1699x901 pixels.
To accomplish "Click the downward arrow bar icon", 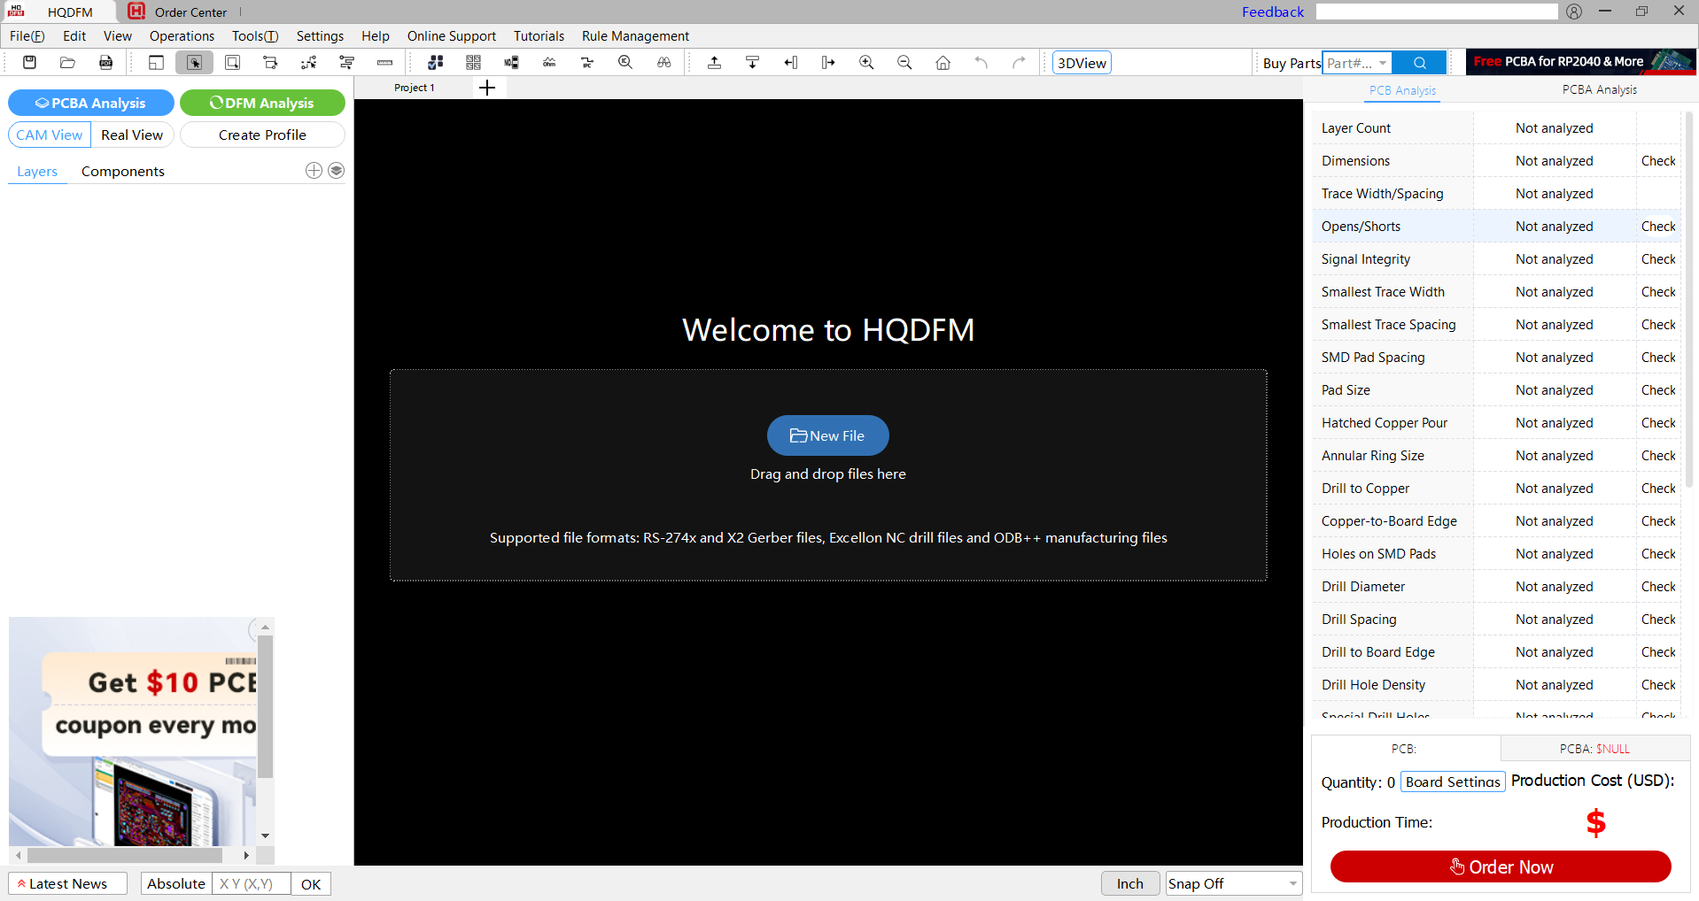I will [x=752, y=62].
